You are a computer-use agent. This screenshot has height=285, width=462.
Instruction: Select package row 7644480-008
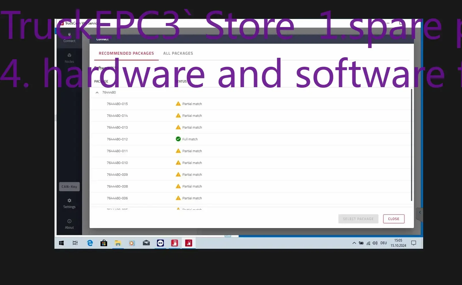250,186
